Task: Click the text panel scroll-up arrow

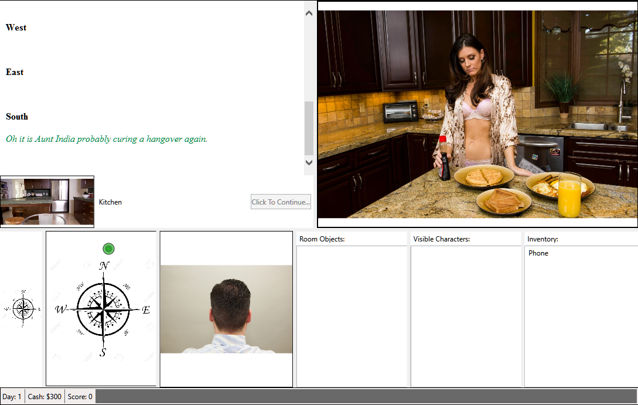Action: point(309,13)
